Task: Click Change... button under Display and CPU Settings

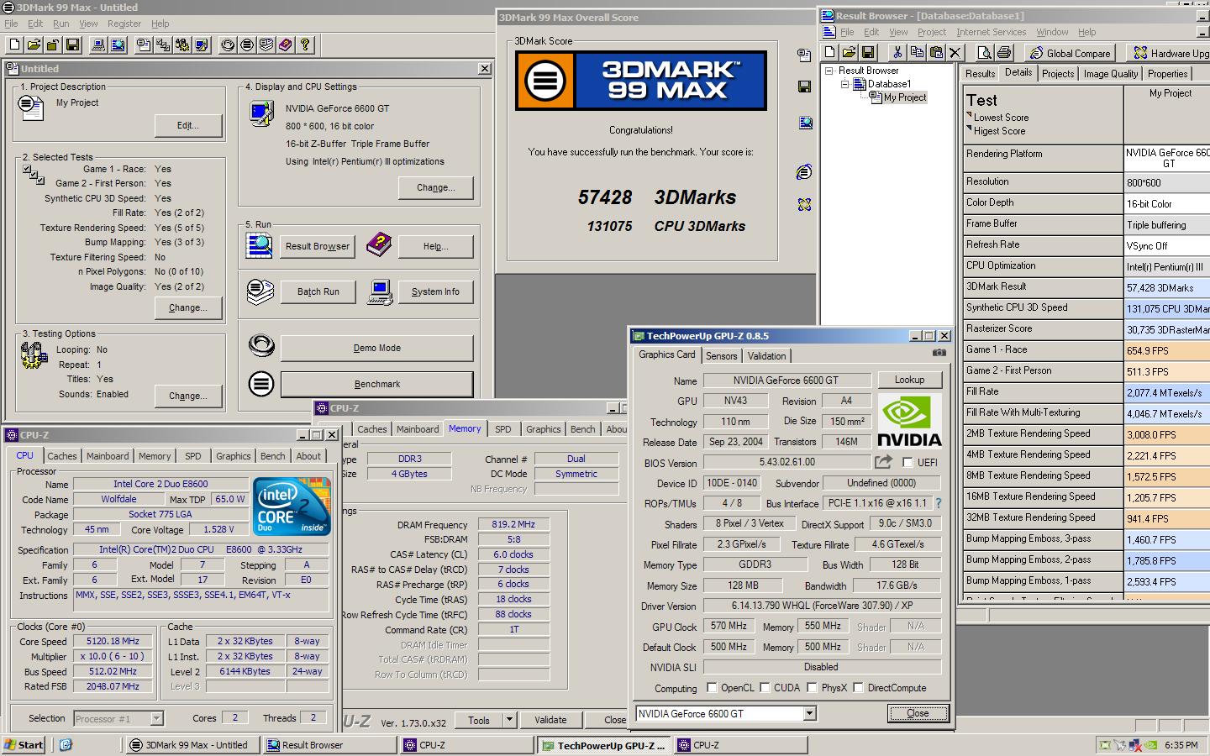Action: point(435,187)
